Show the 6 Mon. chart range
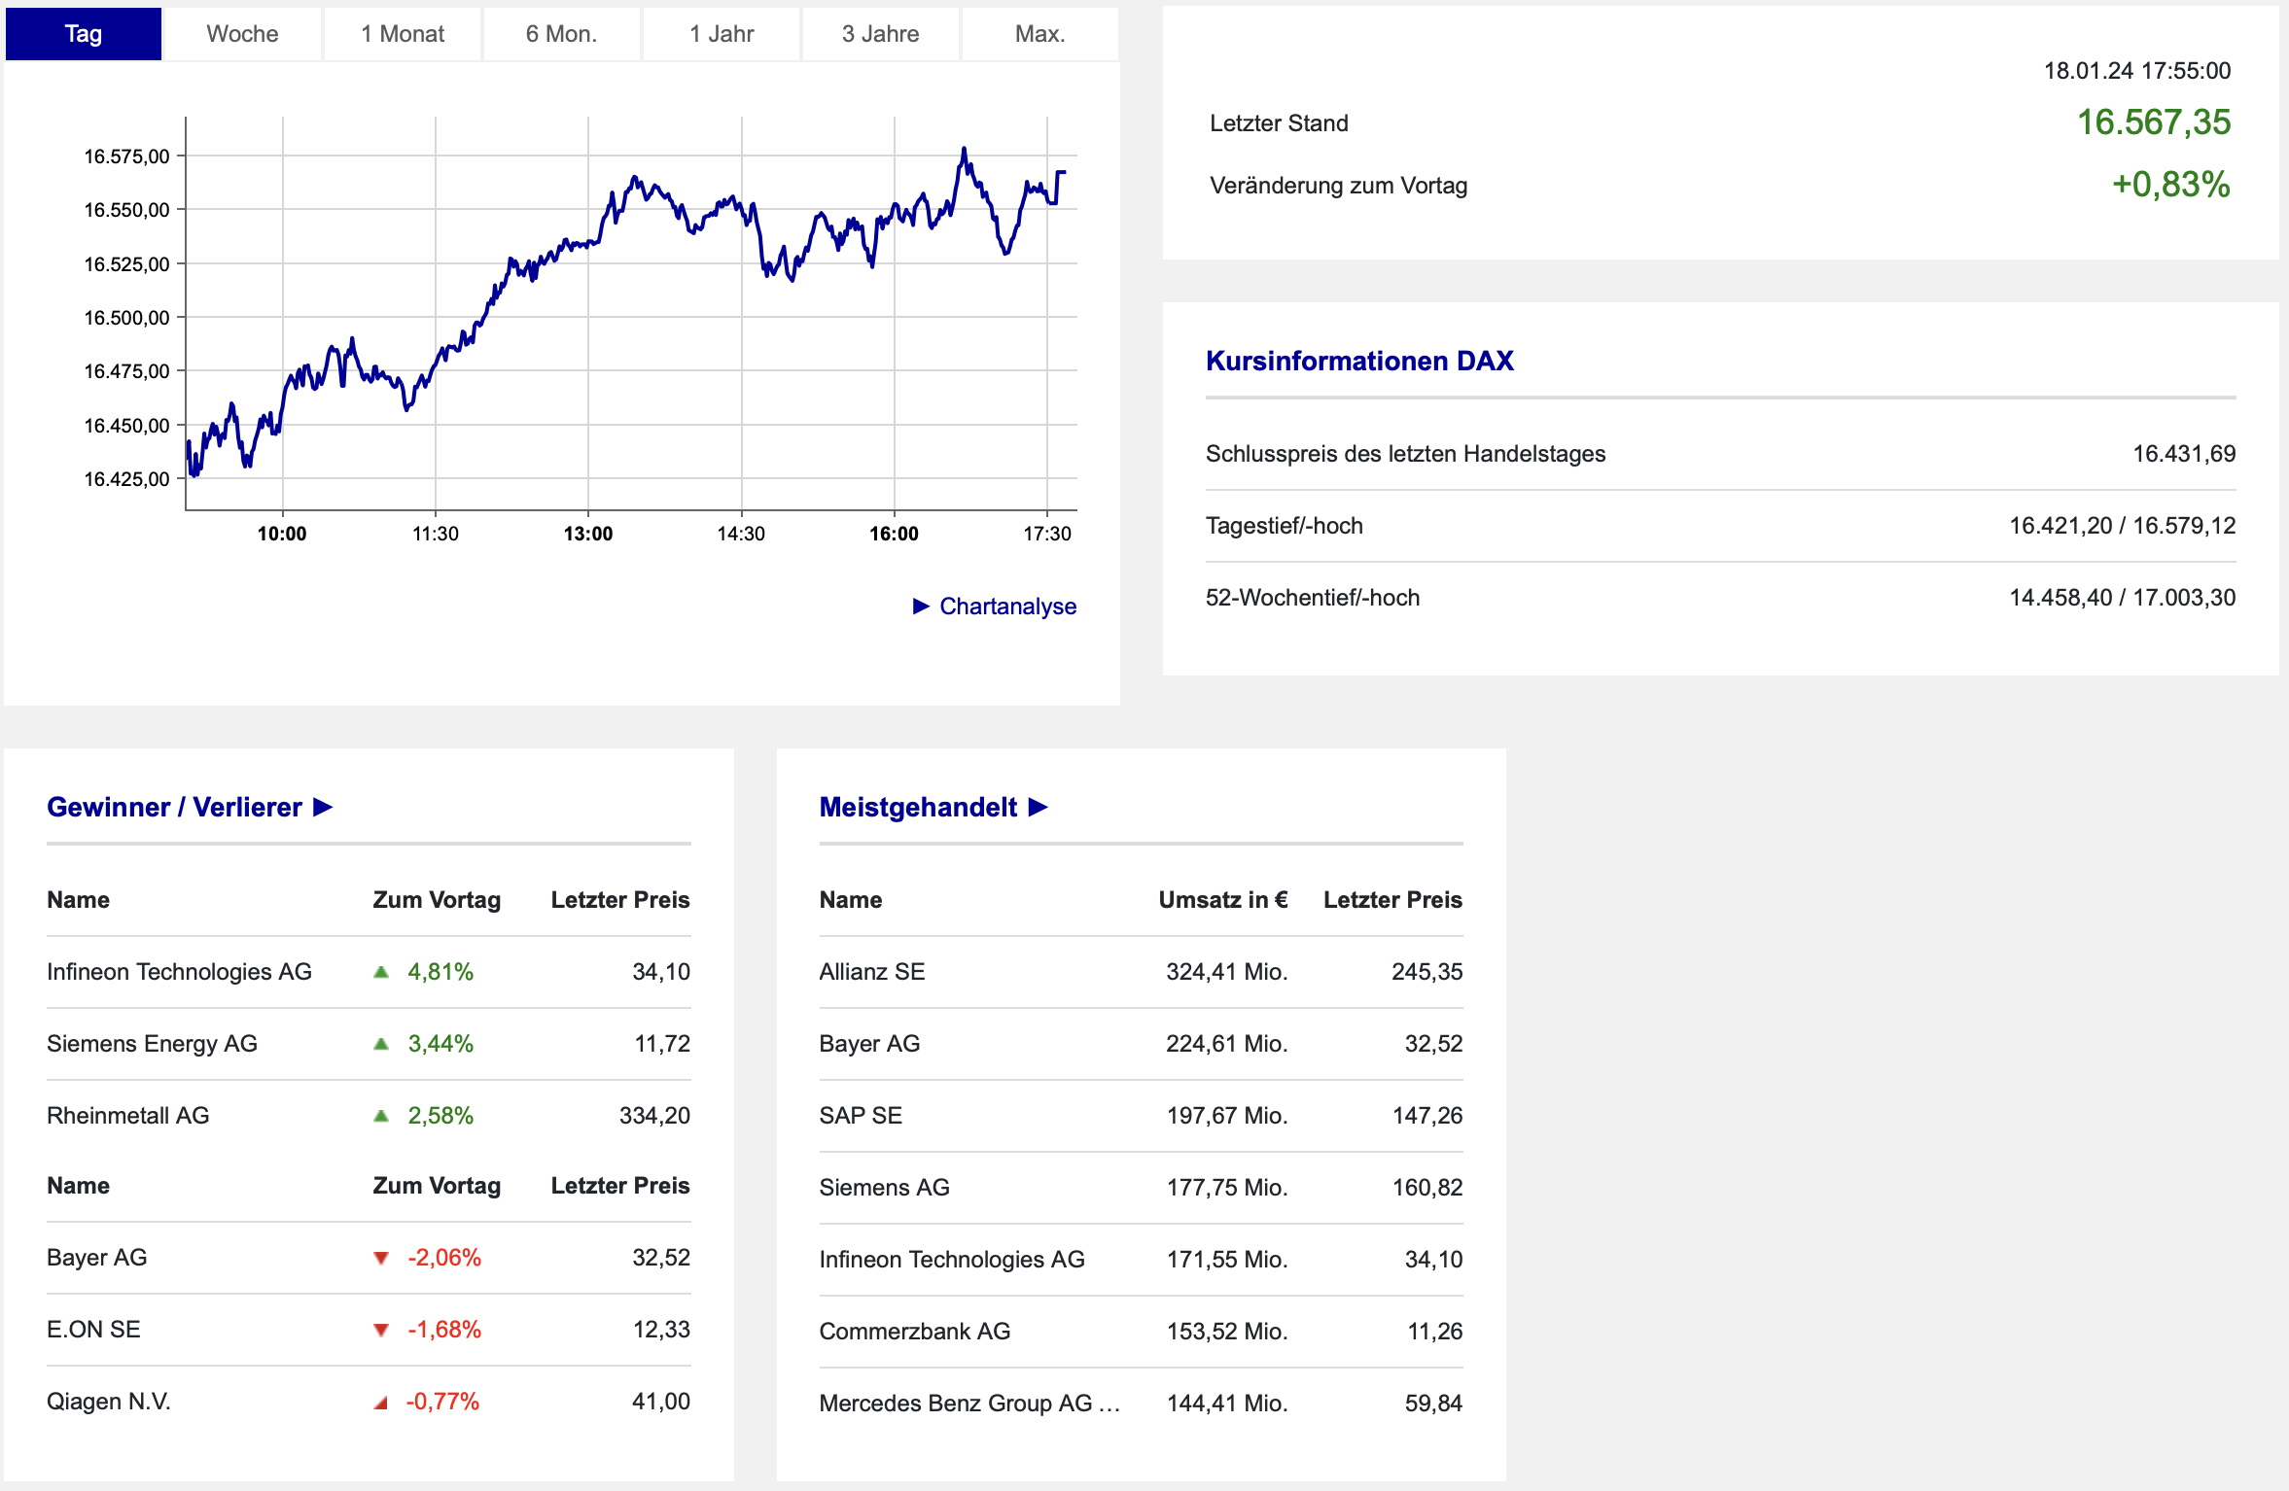This screenshot has width=2289, height=1491. coord(561,34)
